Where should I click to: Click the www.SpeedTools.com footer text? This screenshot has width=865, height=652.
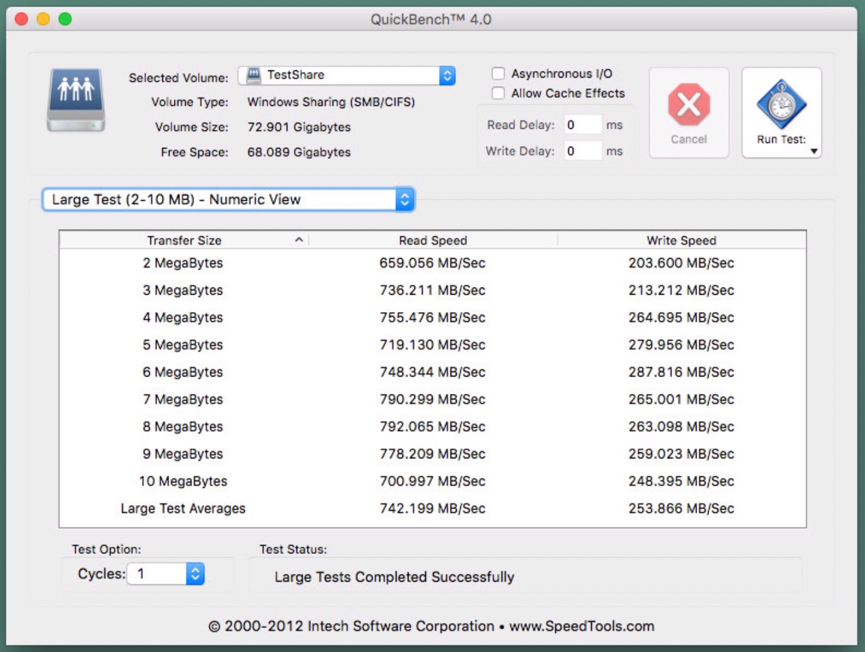582,626
